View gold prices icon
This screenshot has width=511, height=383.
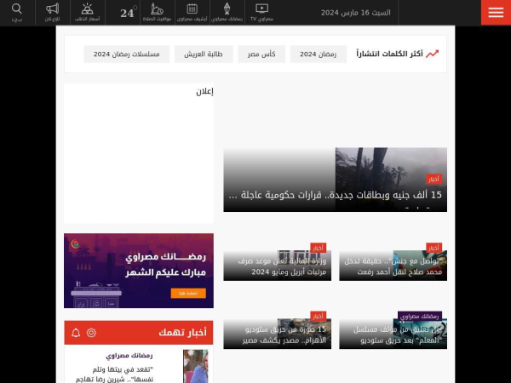coord(88,13)
